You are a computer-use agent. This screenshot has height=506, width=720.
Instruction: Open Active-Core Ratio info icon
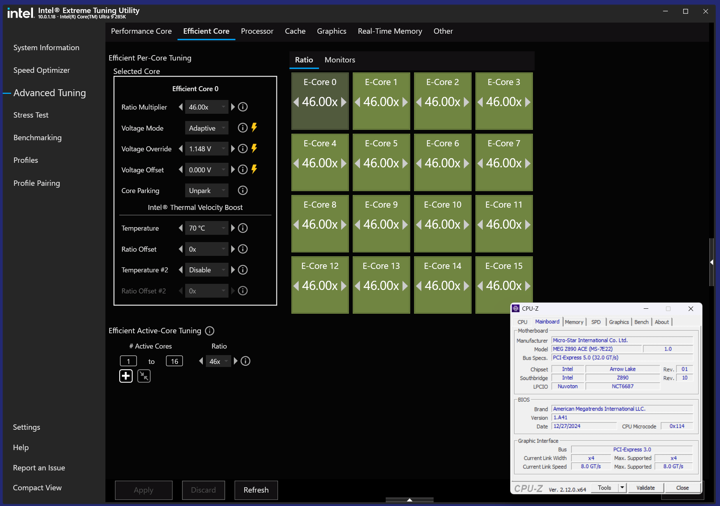coord(245,361)
